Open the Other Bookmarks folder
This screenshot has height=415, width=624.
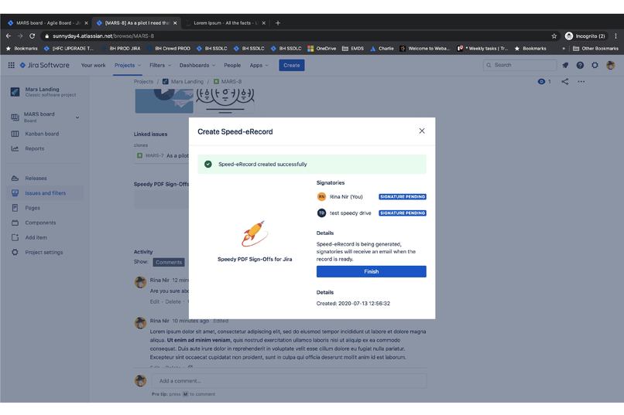(x=596, y=49)
